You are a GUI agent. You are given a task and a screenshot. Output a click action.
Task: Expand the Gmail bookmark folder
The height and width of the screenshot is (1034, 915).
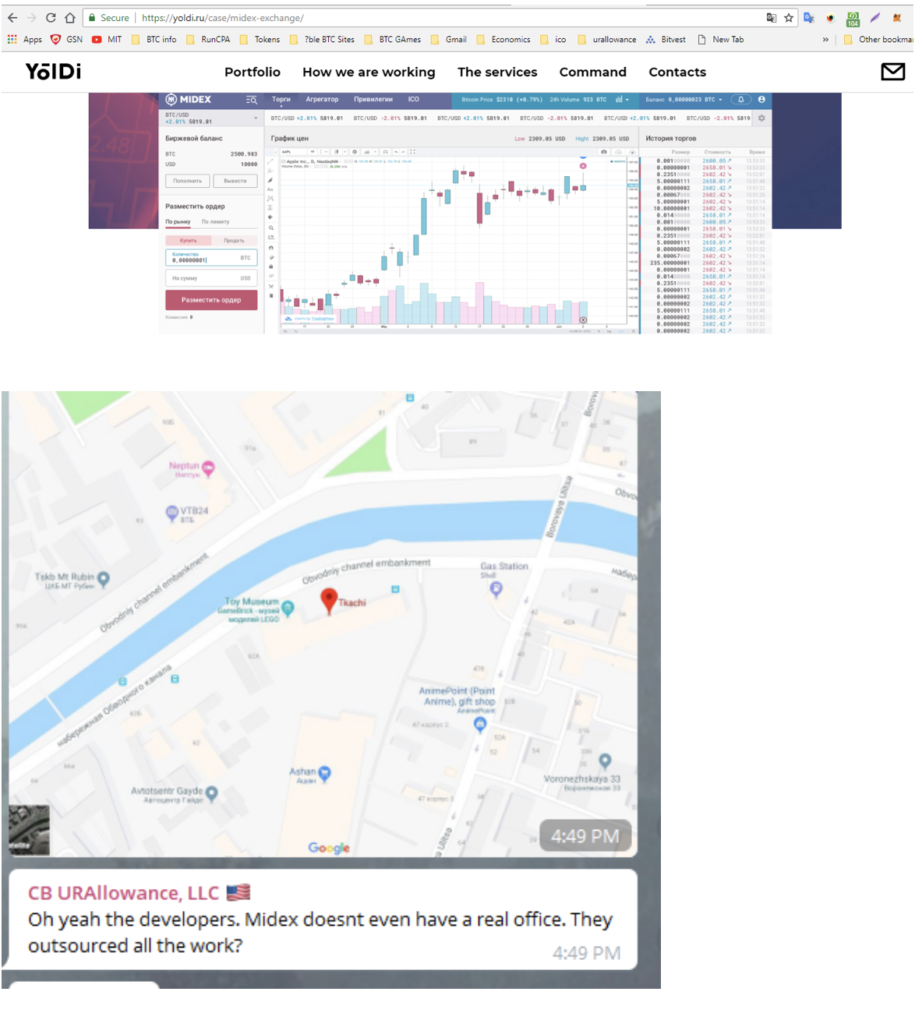(x=448, y=39)
